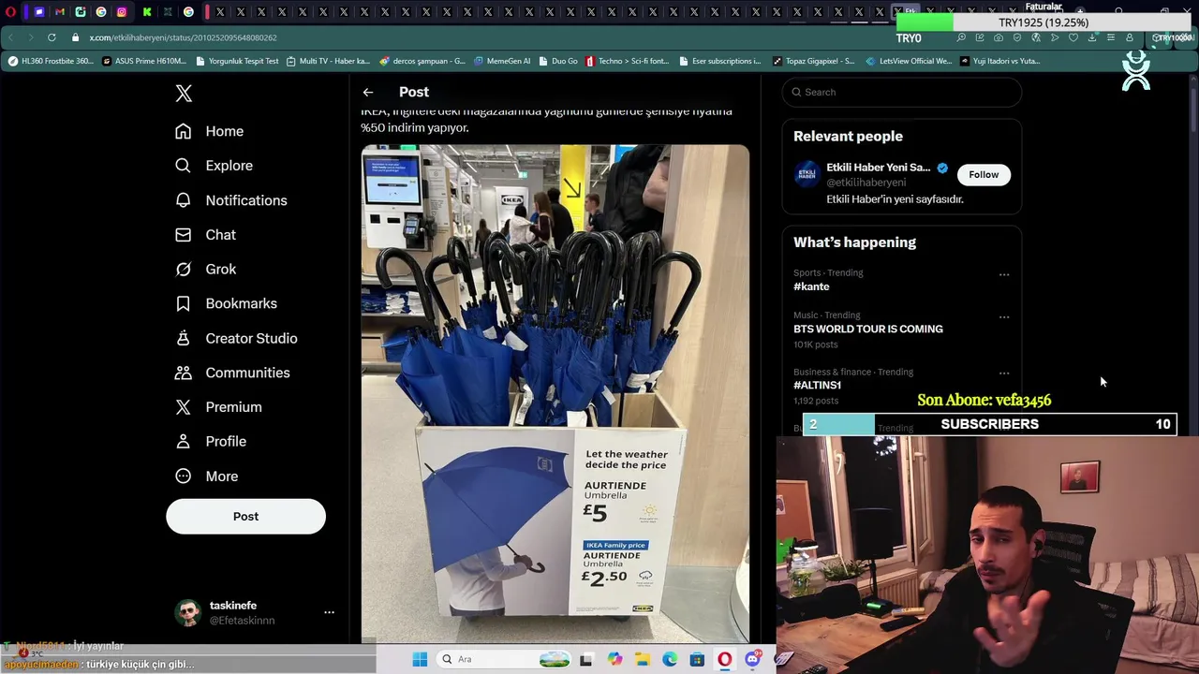Open account menu dots next to taskinefe
This screenshot has height=674, width=1199.
point(329,612)
